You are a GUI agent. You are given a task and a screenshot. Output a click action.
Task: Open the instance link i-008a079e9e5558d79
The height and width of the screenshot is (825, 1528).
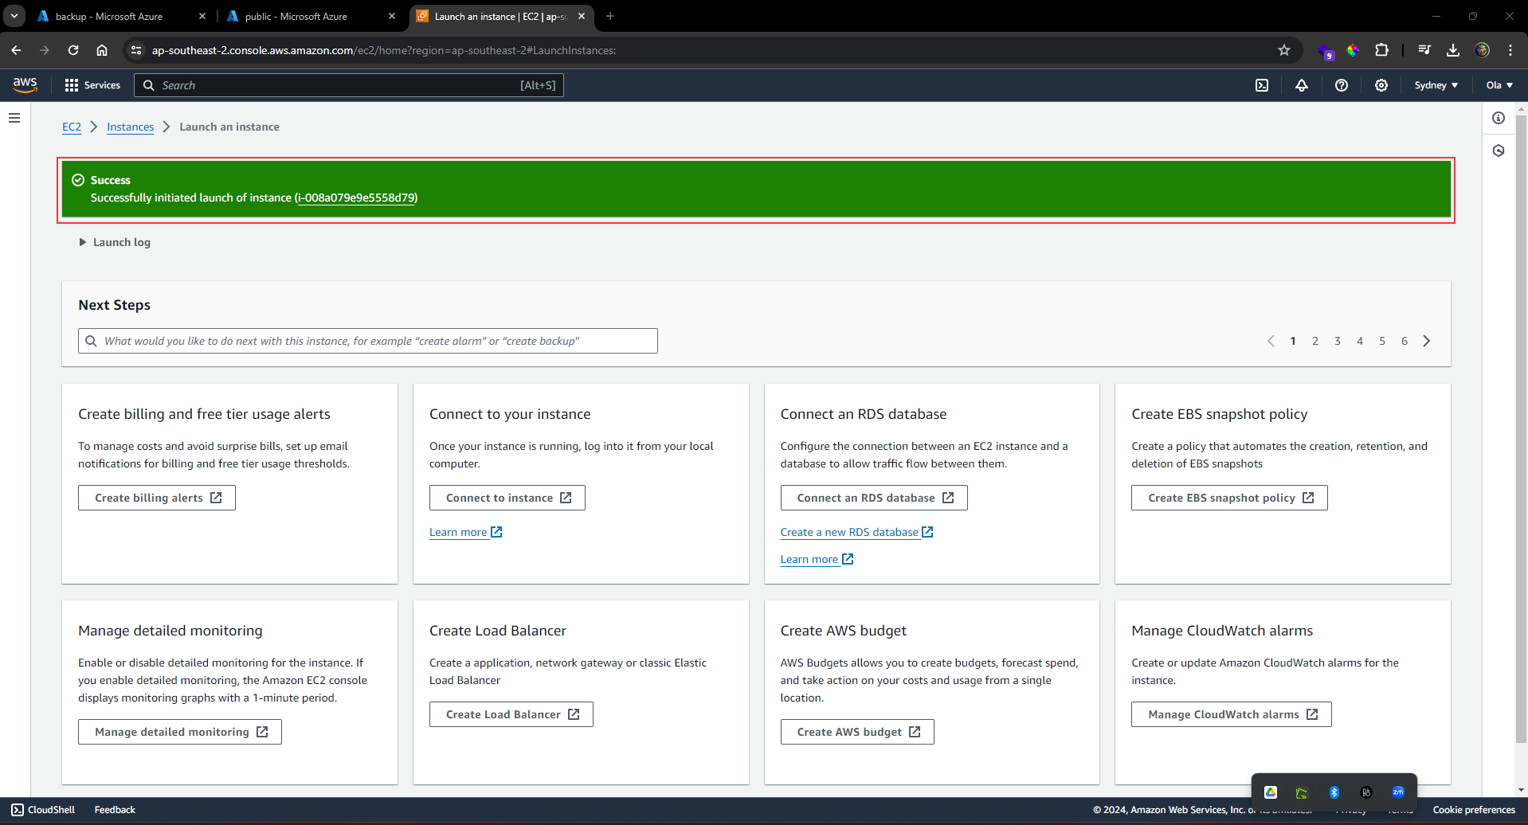[356, 197]
